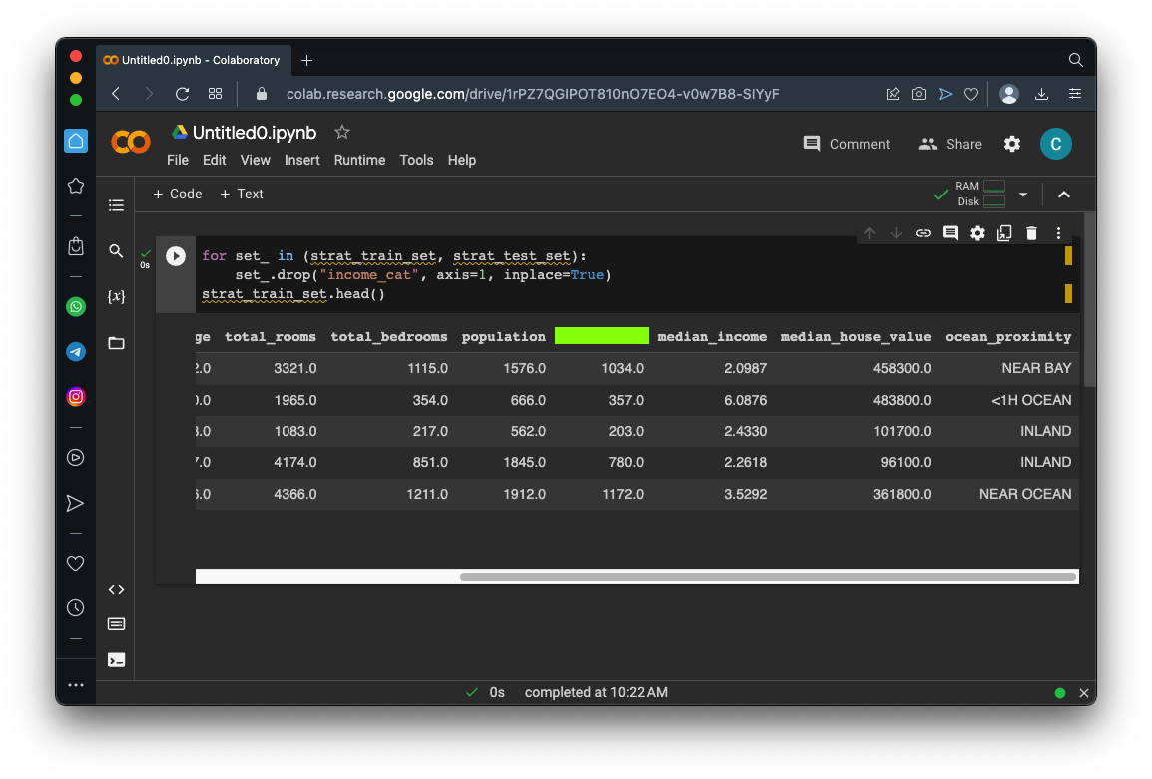This screenshot has height=779, width=1152.
Task: Open the Insert menu
Action: (301, 160)
